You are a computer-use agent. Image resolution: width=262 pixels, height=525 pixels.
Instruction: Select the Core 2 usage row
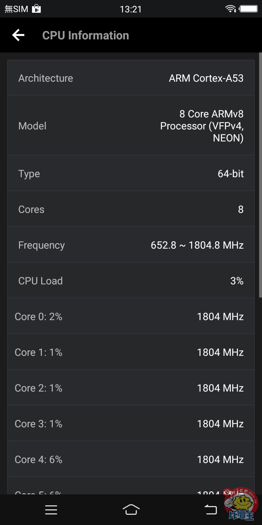[x=131, y=388]
